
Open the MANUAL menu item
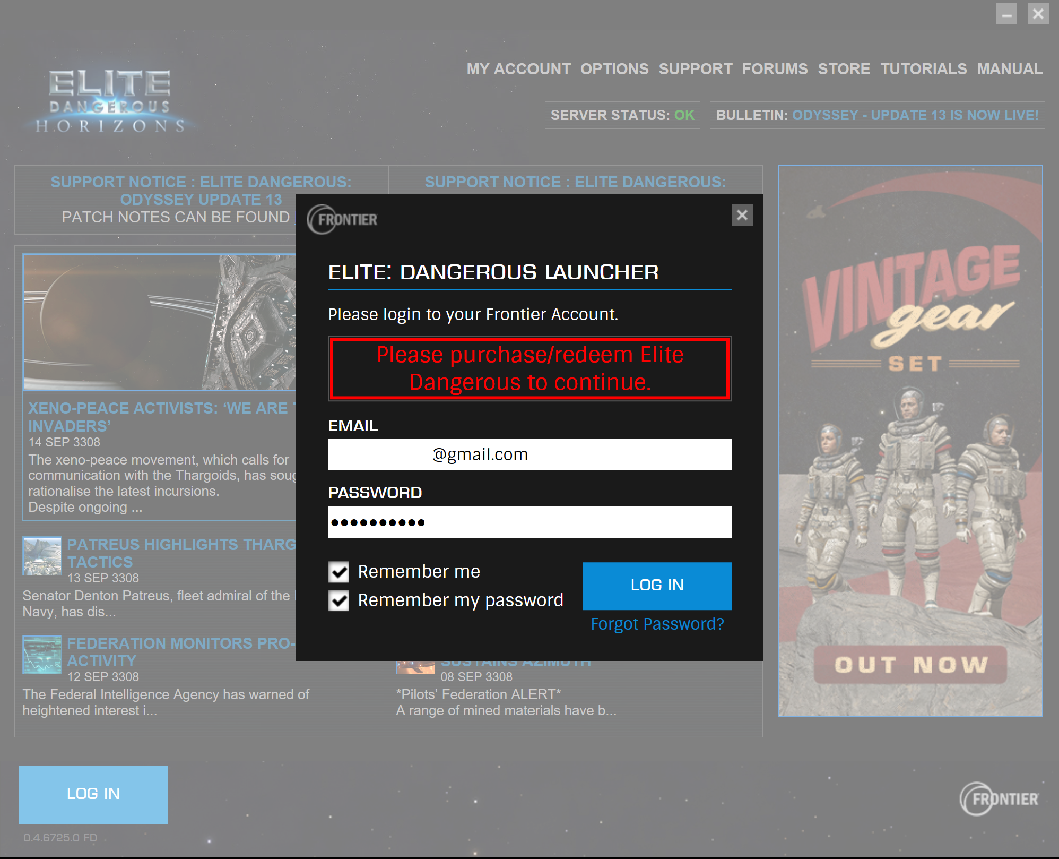tap(1010, 69)
